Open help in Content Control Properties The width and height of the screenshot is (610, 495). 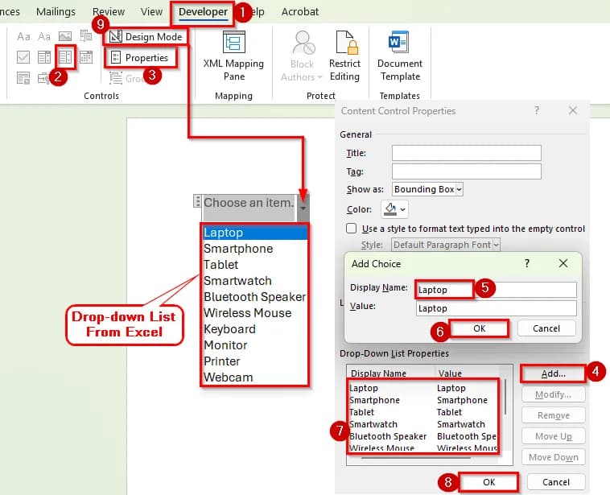tap(537, 110)
